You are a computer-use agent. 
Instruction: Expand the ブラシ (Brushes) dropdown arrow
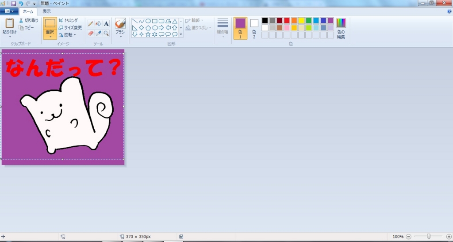point(120,37)
